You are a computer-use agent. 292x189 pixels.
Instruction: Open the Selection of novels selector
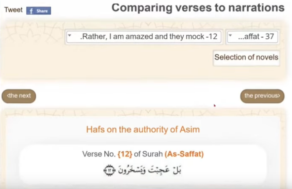click(246, 58)
